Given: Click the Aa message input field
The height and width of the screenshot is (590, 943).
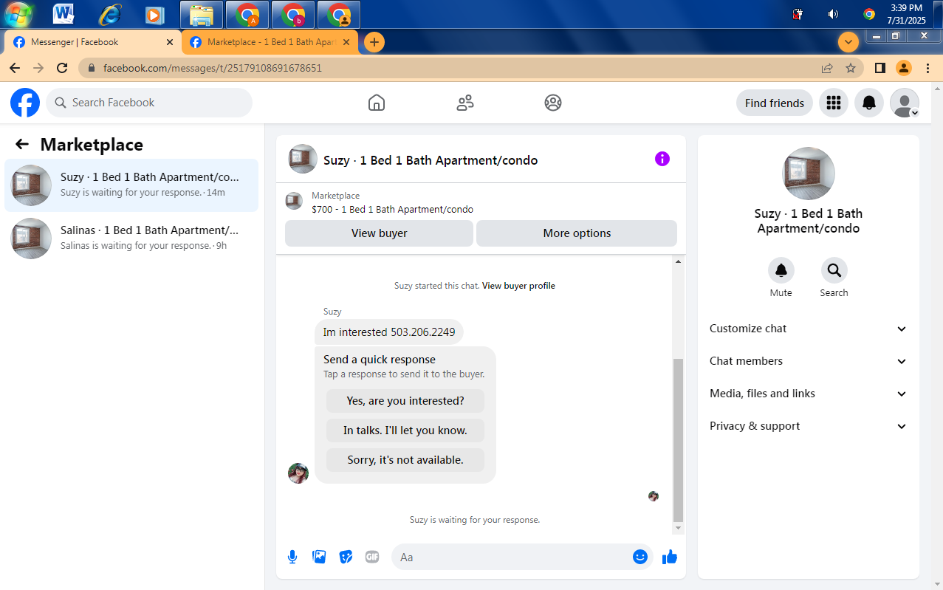Looking at the screenshot, I should click(x=511, y=557).
